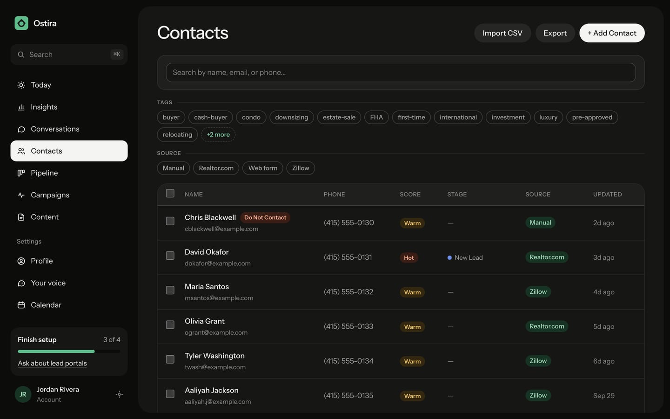Sort by the UPDATED column header

(607, 195)
